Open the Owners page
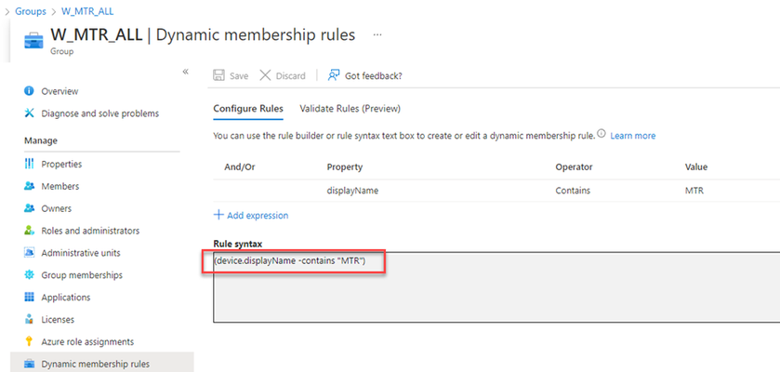 pyautogui.click(x=56, y=208)
